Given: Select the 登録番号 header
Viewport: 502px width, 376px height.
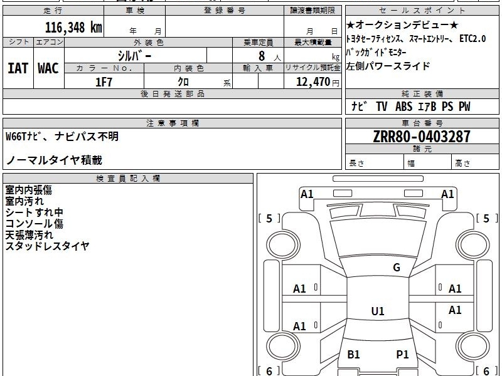Looking at the screenshot, I should pyautogui.click(x=225, y=11).
